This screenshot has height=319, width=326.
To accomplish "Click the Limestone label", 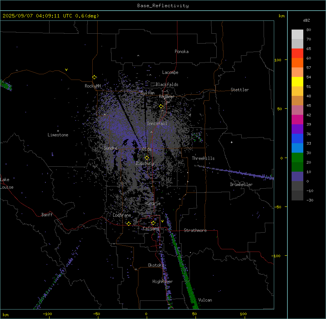I will (58, 135).
